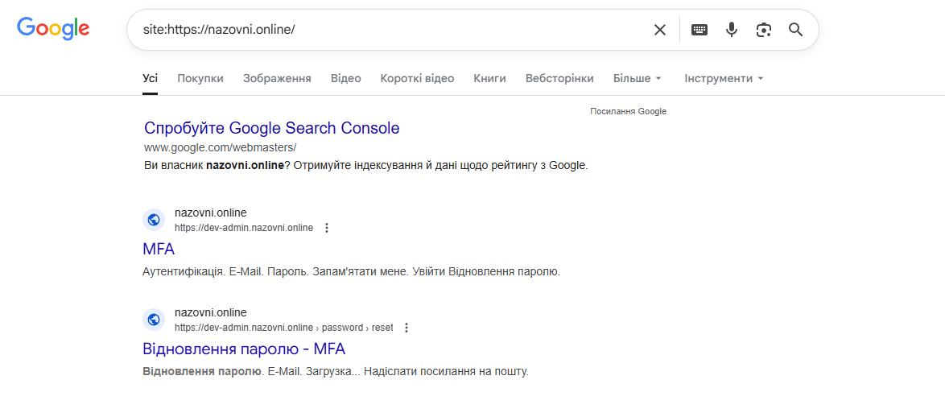Click globe favicon of Відновлення паролю result
Screen dimensions: 945x417
point(154,320)
